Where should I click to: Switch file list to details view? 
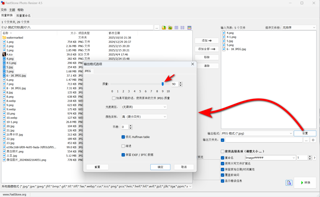tap(176, 28)
